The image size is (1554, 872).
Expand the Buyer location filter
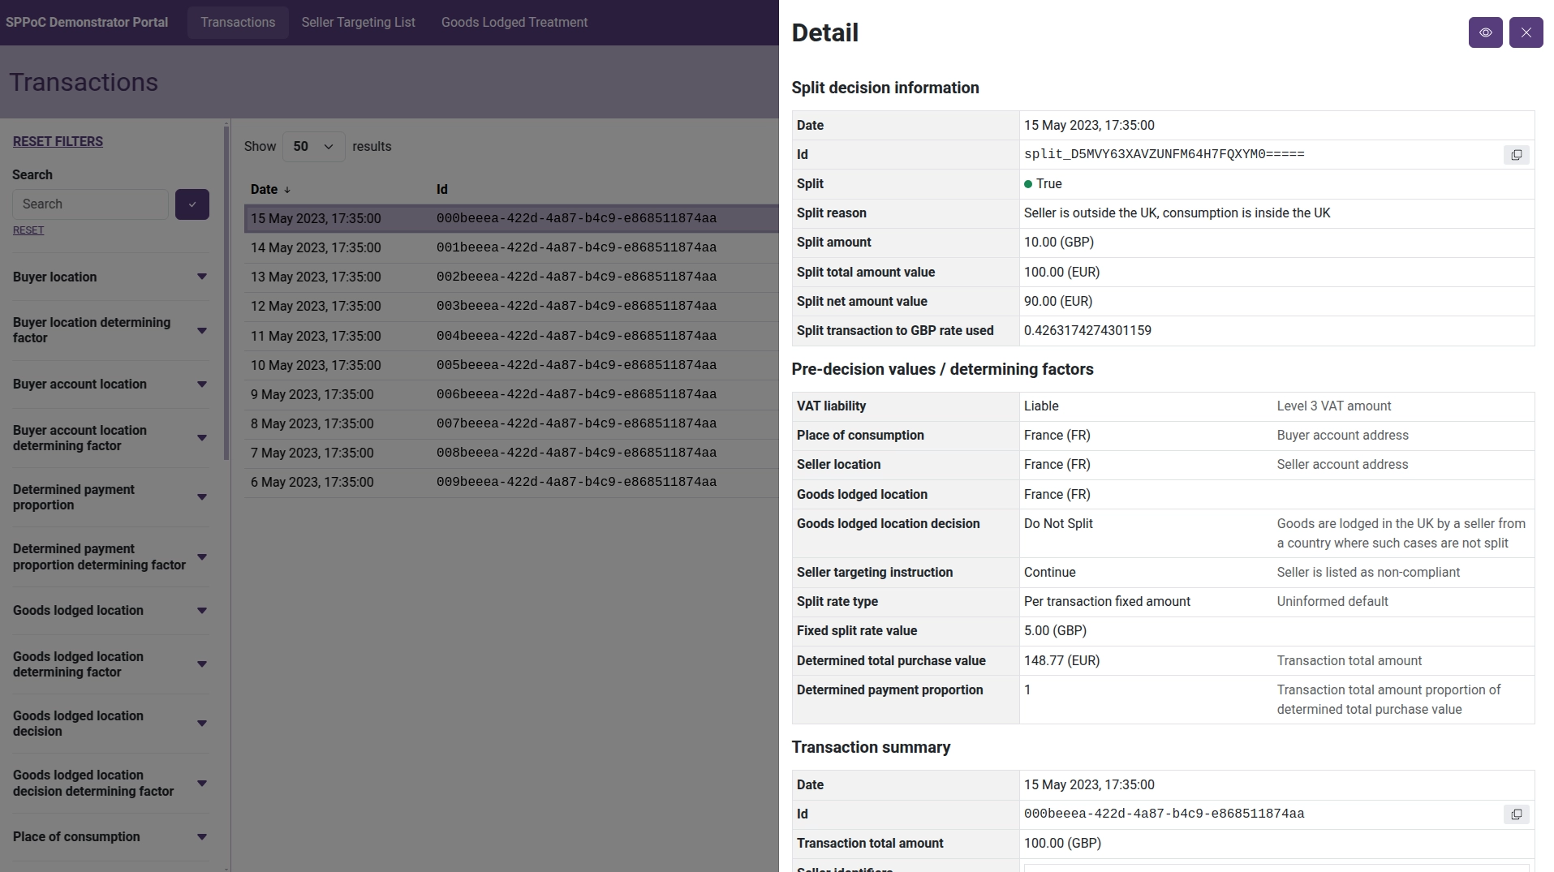[201, 277]
